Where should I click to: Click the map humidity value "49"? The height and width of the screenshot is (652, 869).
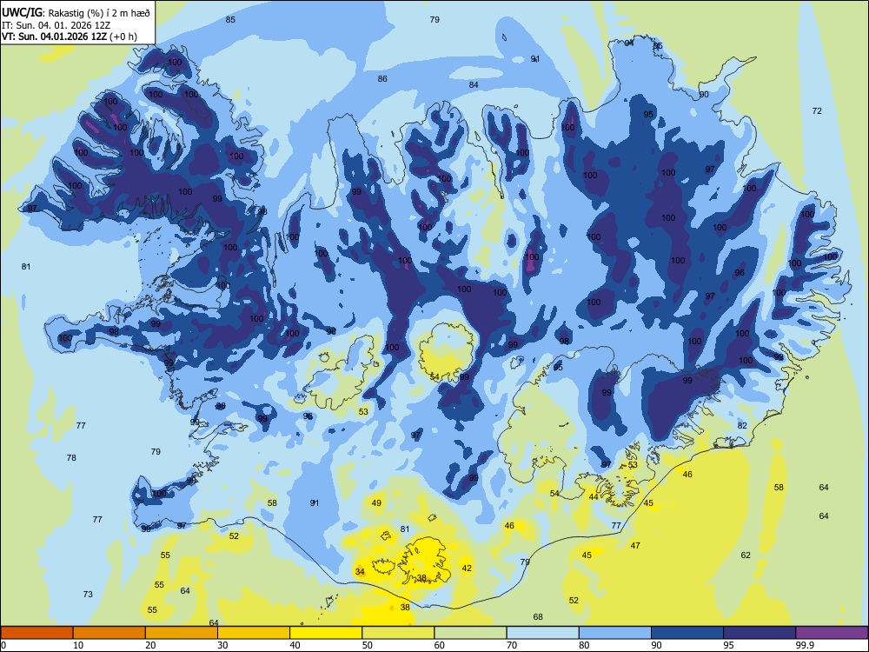coord(376,502)
